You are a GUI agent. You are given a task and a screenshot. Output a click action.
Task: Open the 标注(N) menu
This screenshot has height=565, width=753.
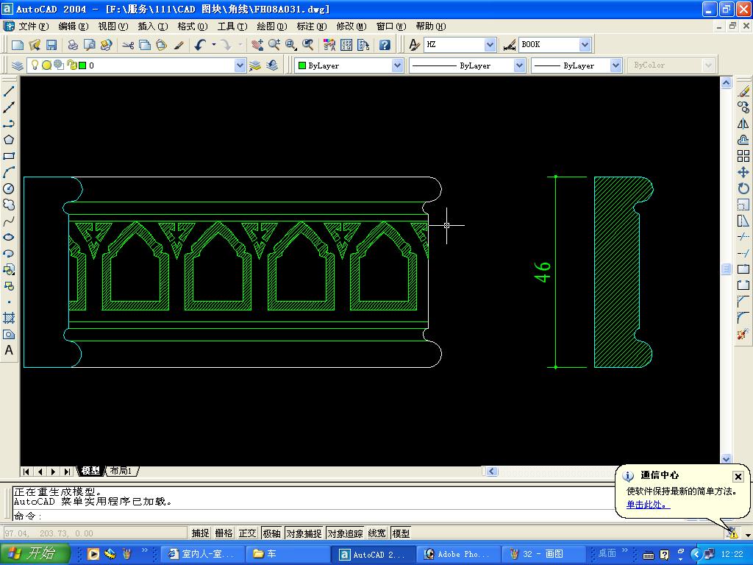[x=311, y=26]
